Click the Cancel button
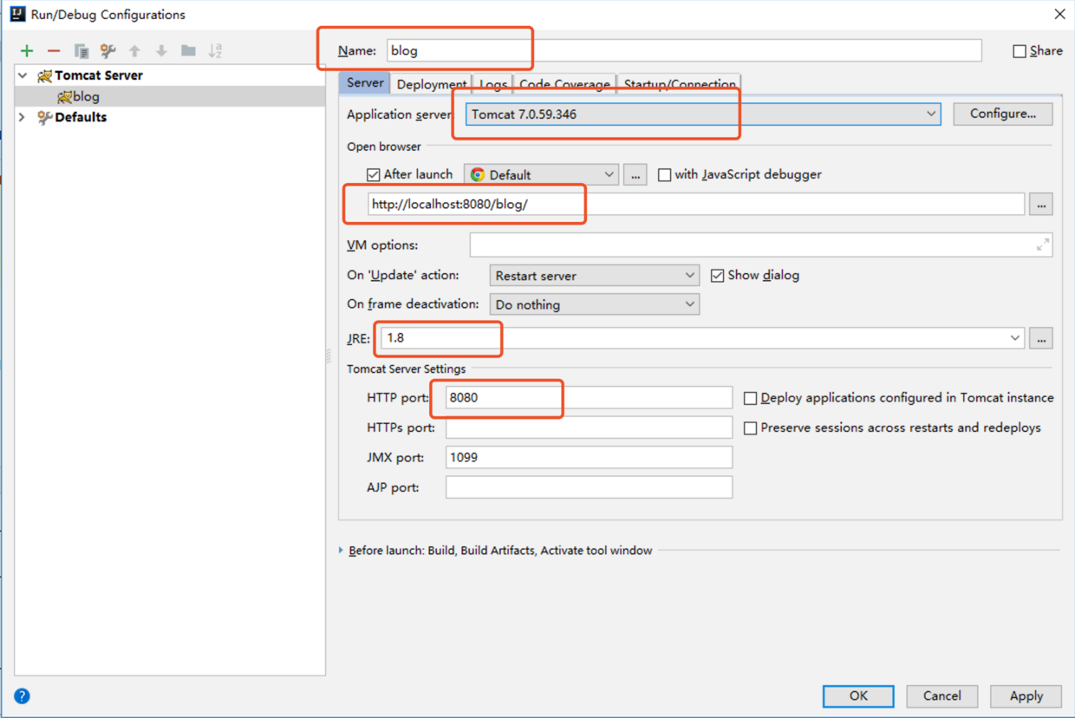1075x718 pixels. [942, 695]
